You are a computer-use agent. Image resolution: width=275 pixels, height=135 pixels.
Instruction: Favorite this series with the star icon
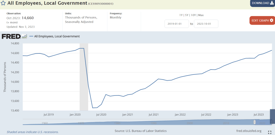(3, 3)
